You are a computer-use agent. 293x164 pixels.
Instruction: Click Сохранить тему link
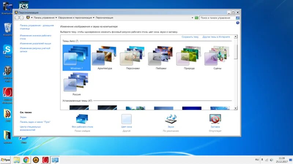pyautogui.click(x=190, y=37)
